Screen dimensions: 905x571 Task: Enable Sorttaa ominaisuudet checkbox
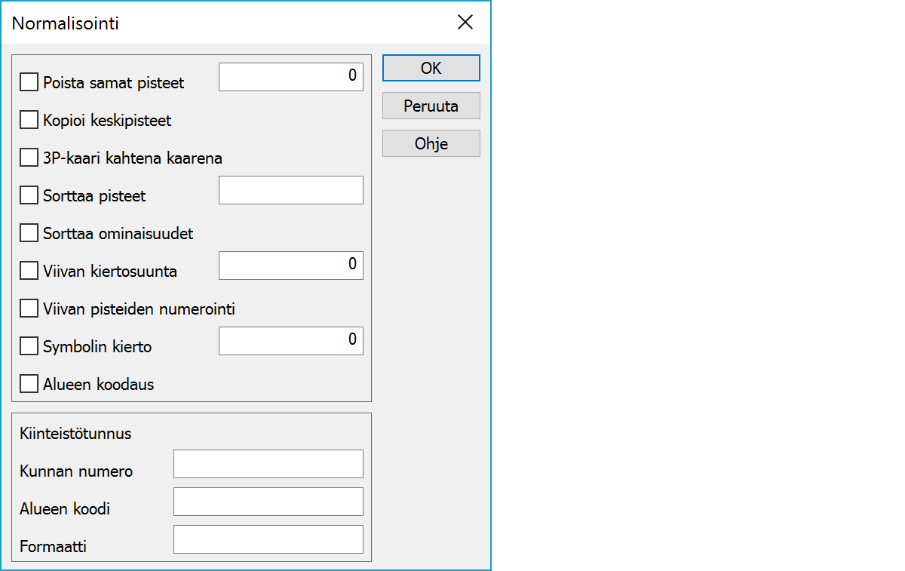click(29, 233)
